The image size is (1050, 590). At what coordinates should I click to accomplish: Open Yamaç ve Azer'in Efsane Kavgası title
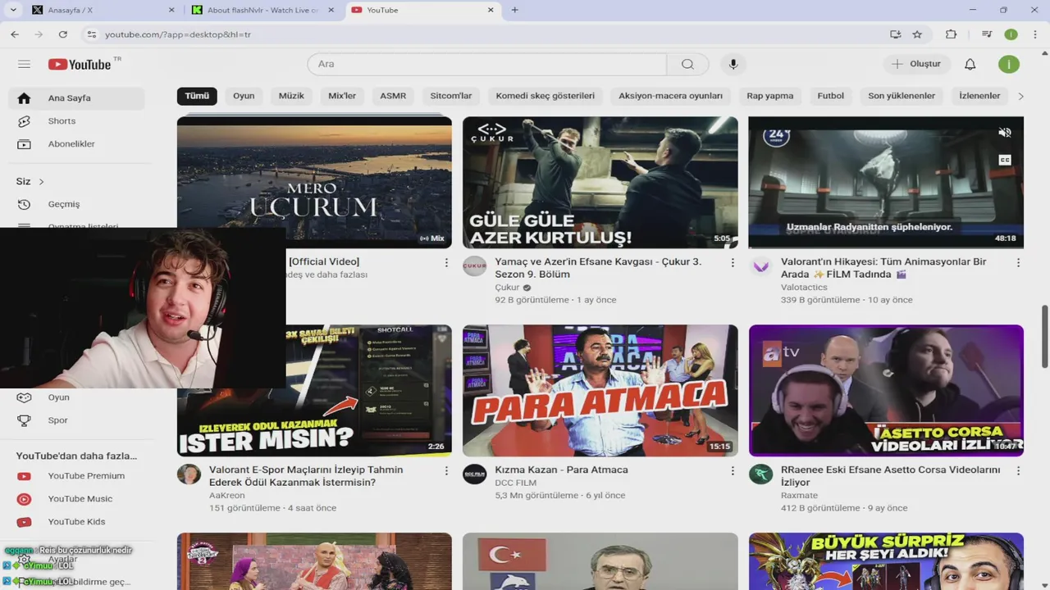point(598,268)
